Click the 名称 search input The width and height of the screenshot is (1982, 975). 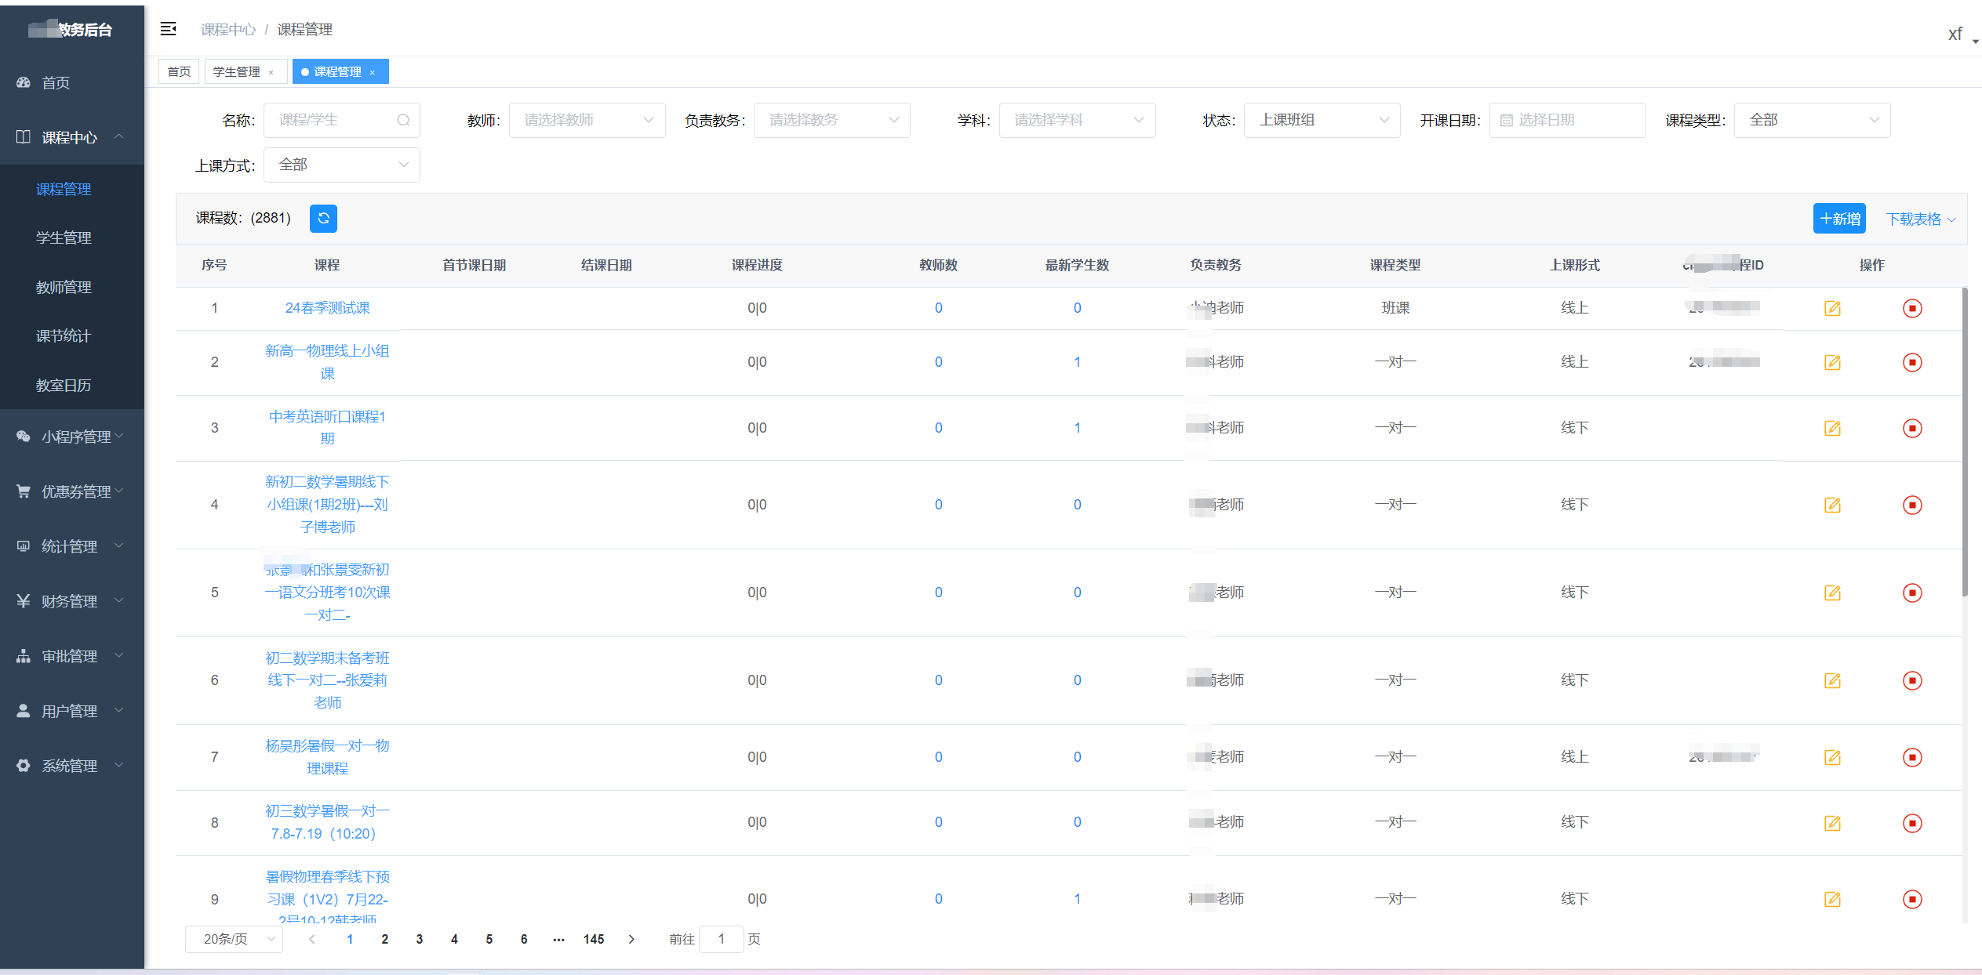click(x=341, y=120)
